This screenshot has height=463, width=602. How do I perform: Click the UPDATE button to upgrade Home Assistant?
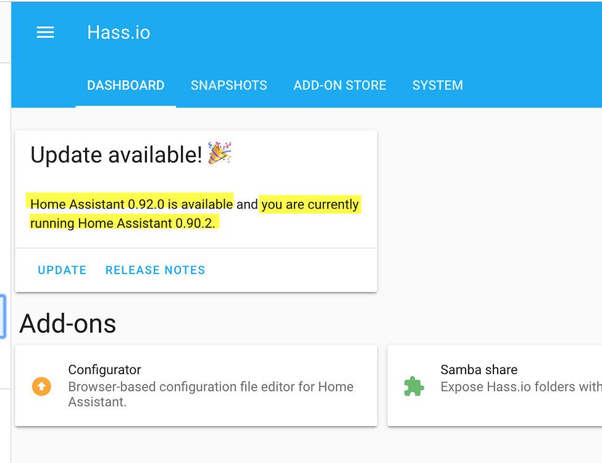click(62, 270)
